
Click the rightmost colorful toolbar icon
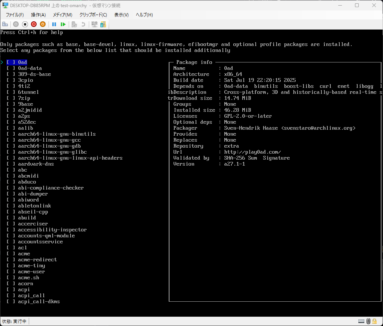coord(103,24)
